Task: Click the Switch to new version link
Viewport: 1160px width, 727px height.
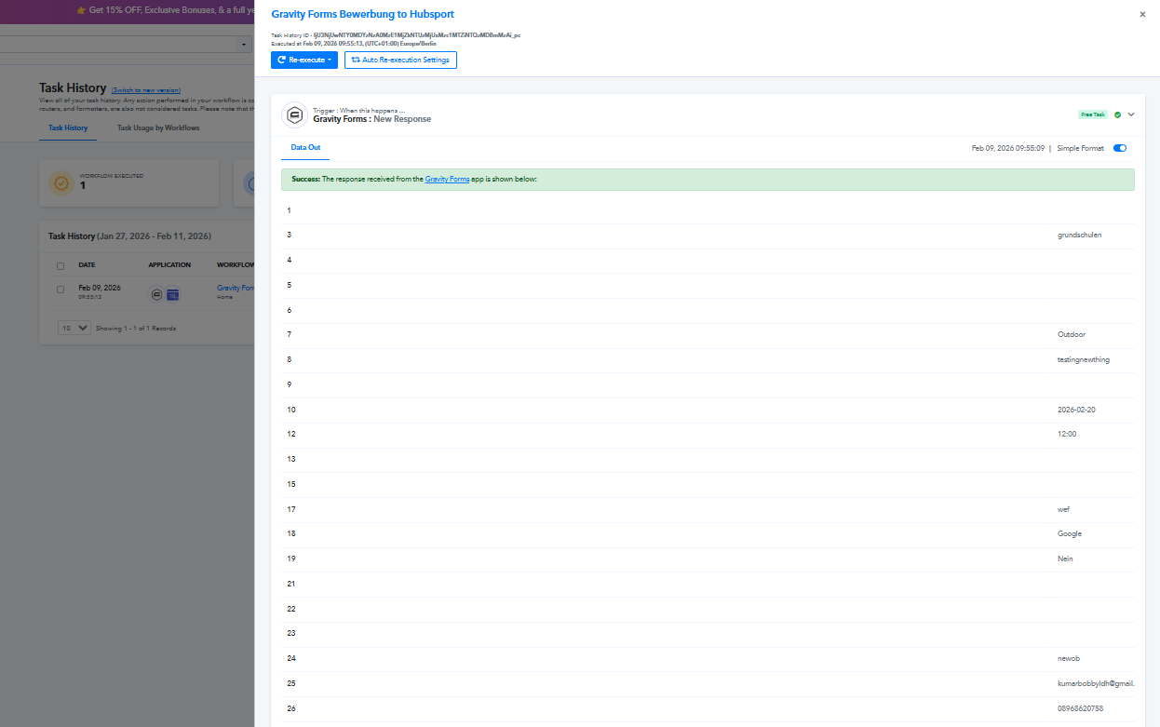Action: 145,90
